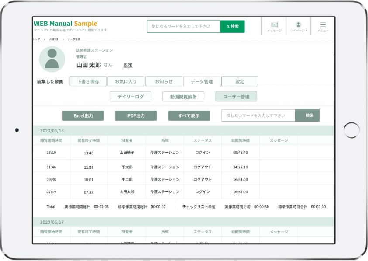Image resolution: width=368 pixels, height=261 pixels.
Task: Open the お知らせ tab
Action: click(x=163, y=81)
